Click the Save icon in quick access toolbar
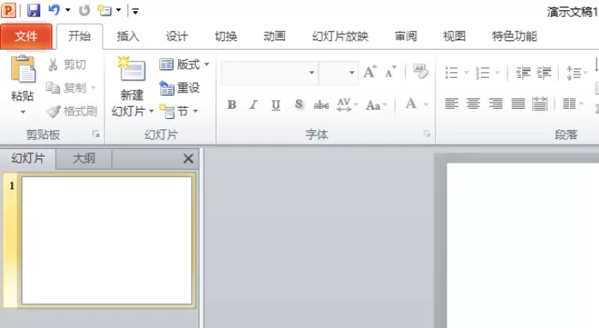599x328 pixels. (33, 10)
